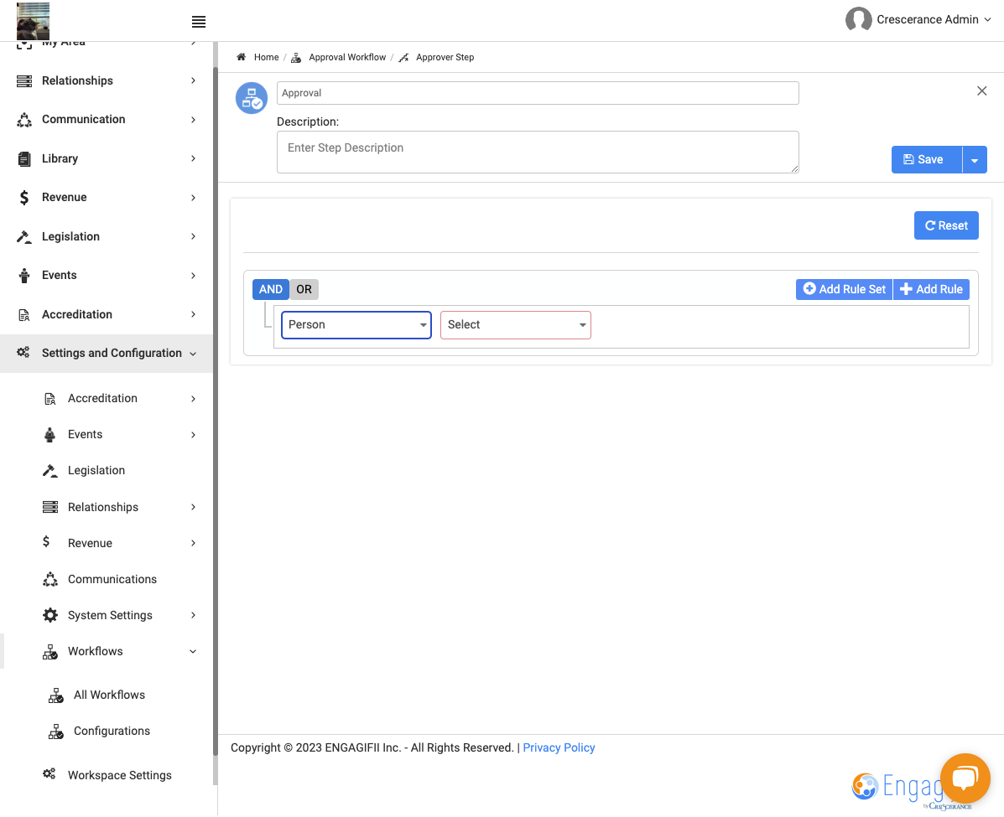Click the Reset button
Screen dimensions: 1004x817
pyautogui.click(x=946, y=226)
